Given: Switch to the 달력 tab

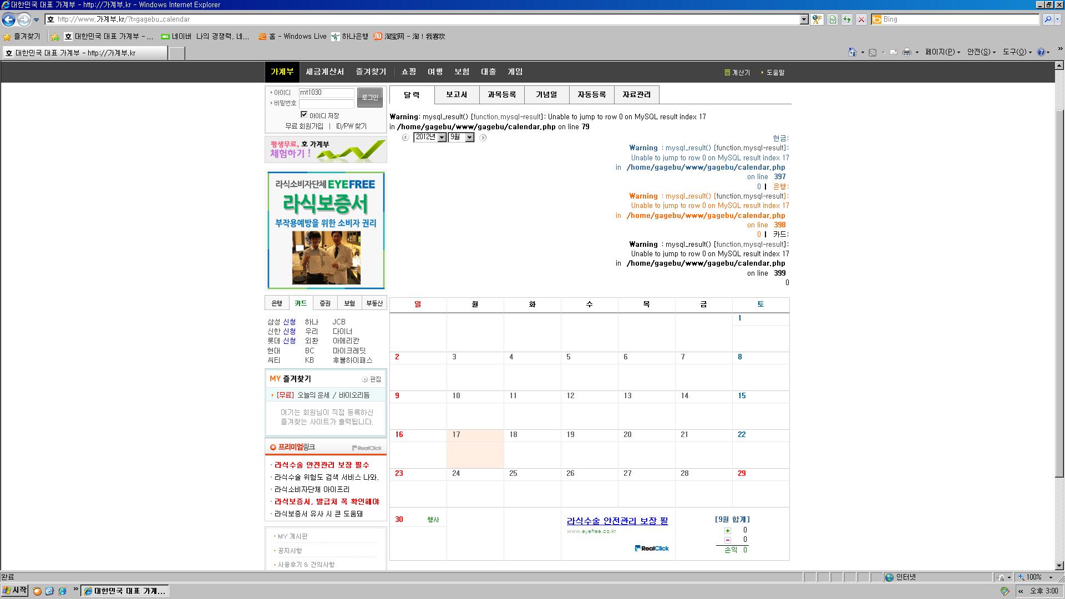Looking at the screenshot, I should (412, 95).
